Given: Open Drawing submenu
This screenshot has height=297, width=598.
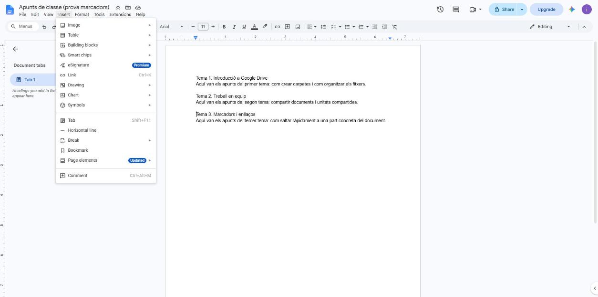Looking at the screenshot, I should tap(106, 85).
